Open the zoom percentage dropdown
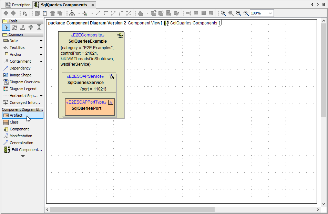Viewport: 328px width, 214px height. coord(270,13)
